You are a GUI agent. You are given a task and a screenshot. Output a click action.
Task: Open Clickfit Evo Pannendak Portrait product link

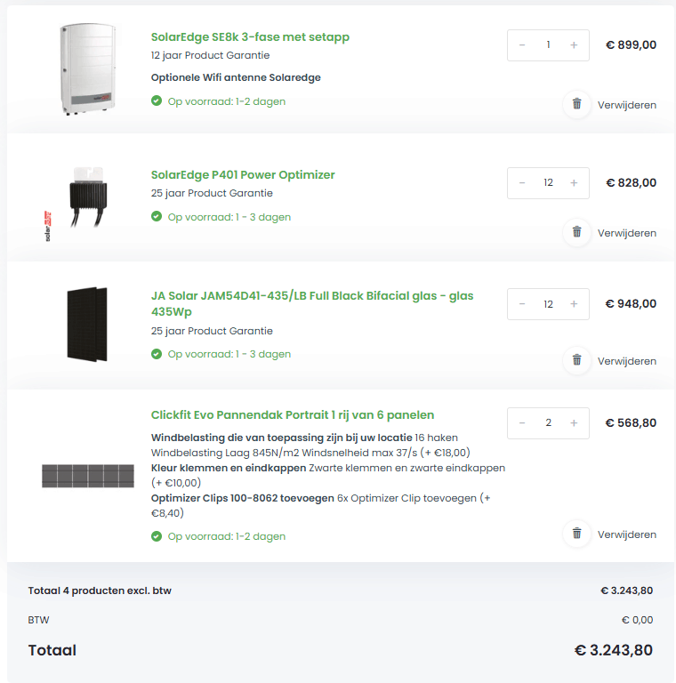pos(293,415)
